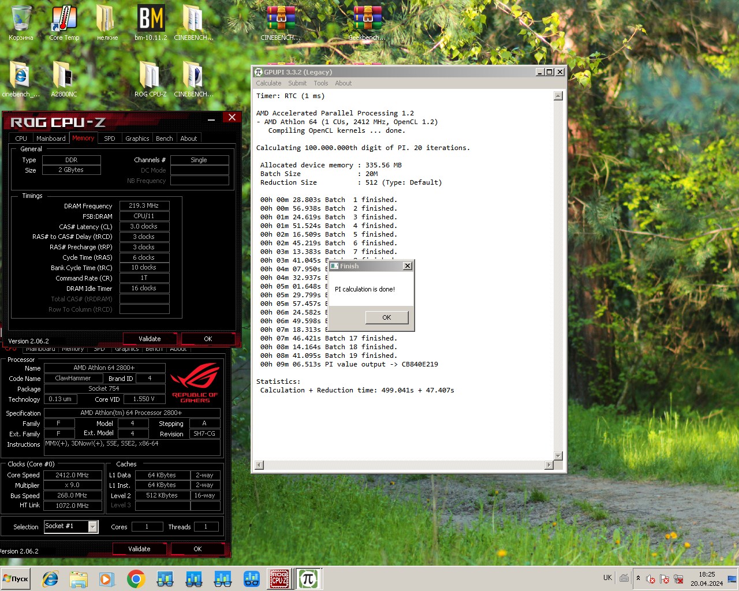Viewport: 739px width, 591px height.
Task: Open Bench tab in front CPU-Z
Action: pyautogui.click(x=165, y=139)
